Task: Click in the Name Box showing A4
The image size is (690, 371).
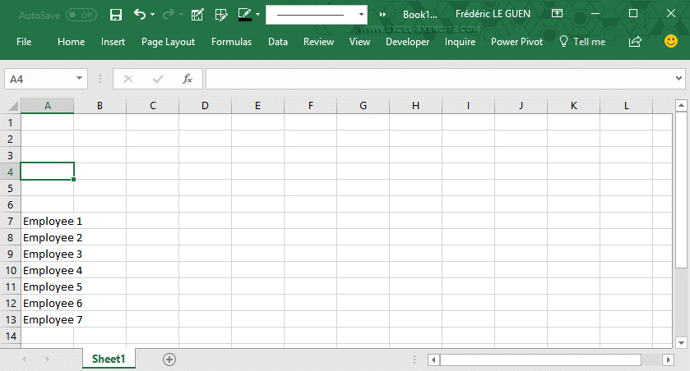Action: (39, 79)
